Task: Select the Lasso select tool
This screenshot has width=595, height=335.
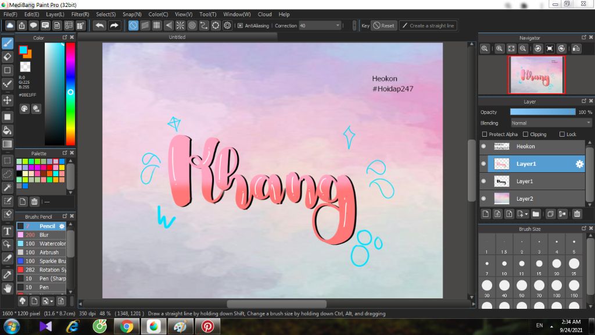Action: (7, 174)
